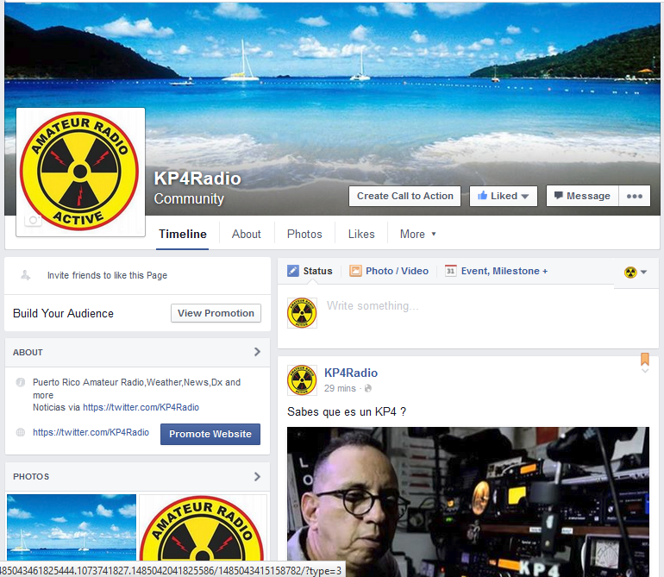
Task: Click composer avatar beside Write something
Action: click(302, 313)
